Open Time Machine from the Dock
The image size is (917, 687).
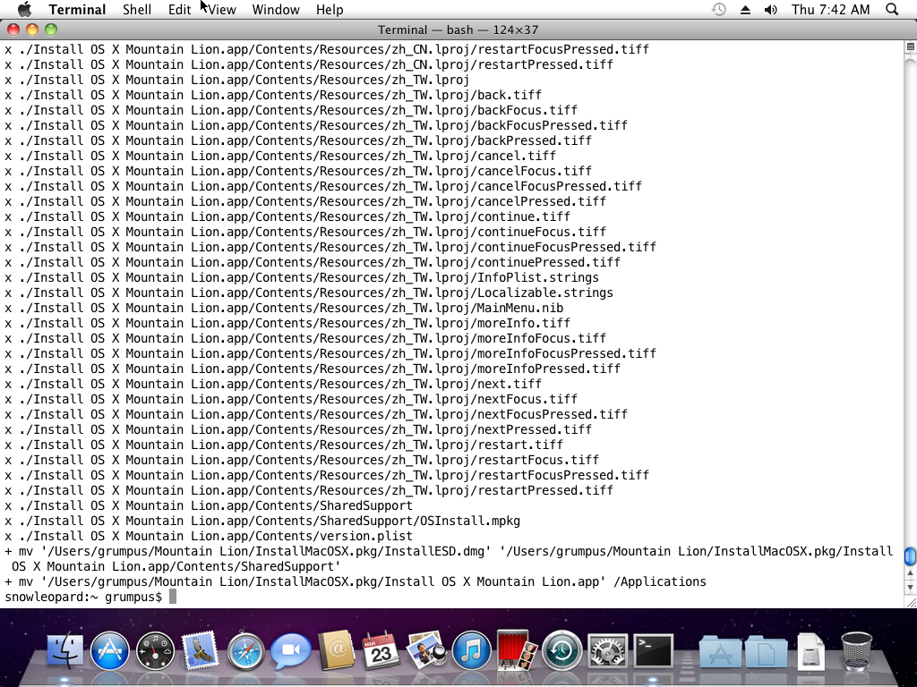562,650
